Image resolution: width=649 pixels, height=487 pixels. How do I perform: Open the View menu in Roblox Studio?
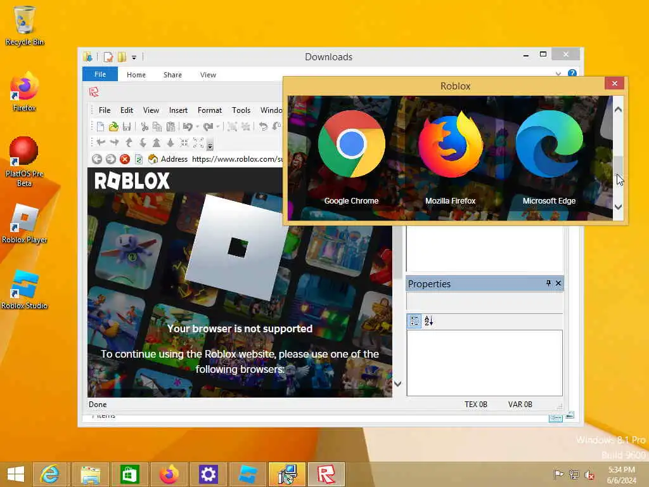[x=151, y=110]
